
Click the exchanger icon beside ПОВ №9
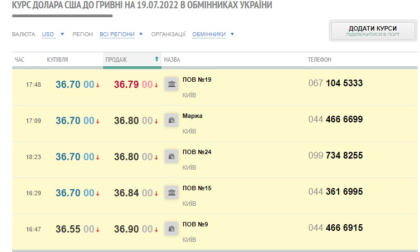[x=171, y=229]
